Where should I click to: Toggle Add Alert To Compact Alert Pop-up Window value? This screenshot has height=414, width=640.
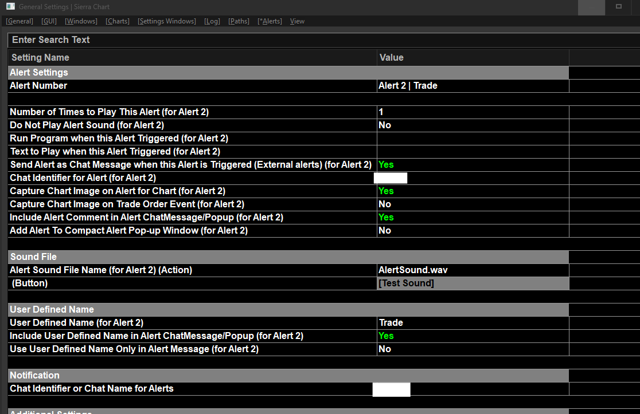(x=473, y=231)
